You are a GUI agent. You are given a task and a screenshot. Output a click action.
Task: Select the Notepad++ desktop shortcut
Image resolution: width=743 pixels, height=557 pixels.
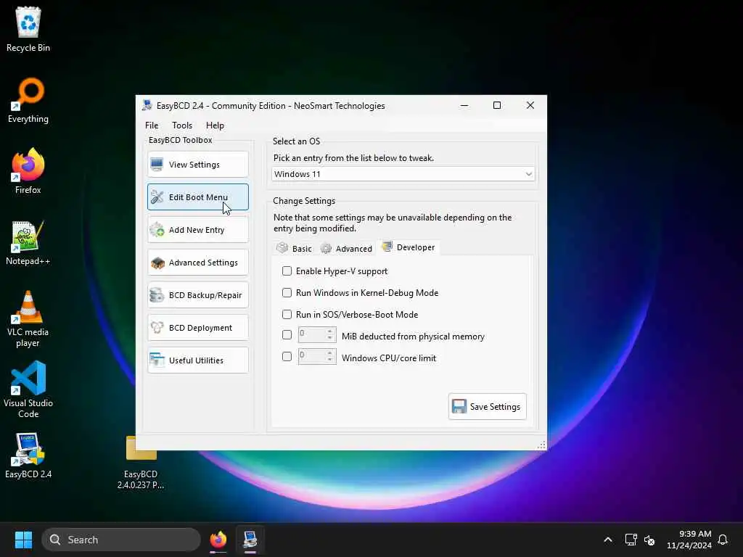(x=28, y=242)
